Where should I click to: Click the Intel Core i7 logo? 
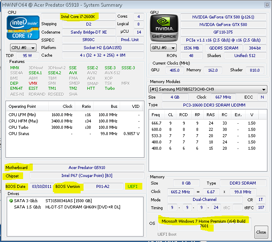tap(23, 28)
